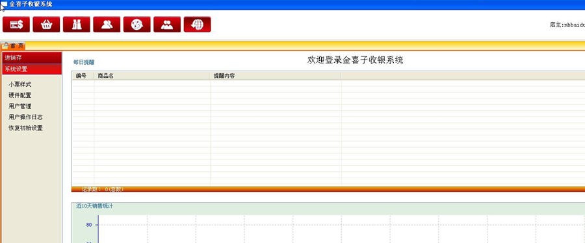Image resolution: width=585 pixels, height=243 pixels.
Task: Click the round statistics toolbar icon
Action: (137, 25)
